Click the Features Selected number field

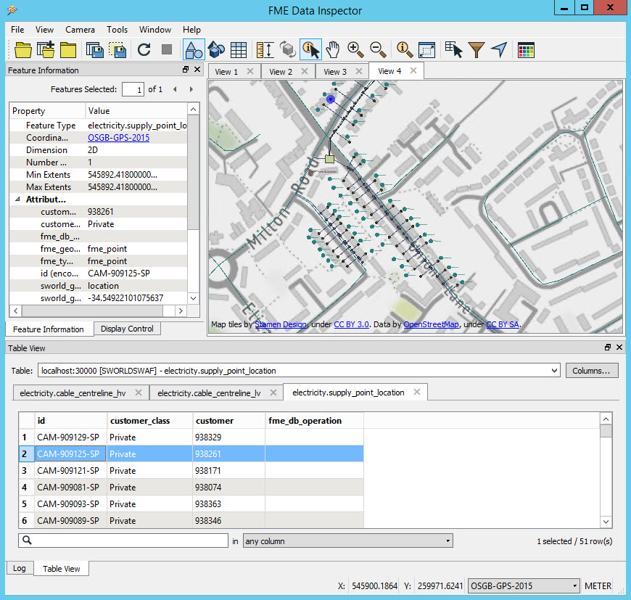133,89
